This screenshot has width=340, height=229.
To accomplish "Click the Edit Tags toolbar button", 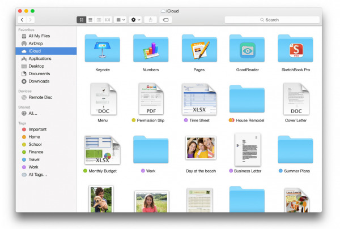I will pyautogui.click(x=166, y=20).
